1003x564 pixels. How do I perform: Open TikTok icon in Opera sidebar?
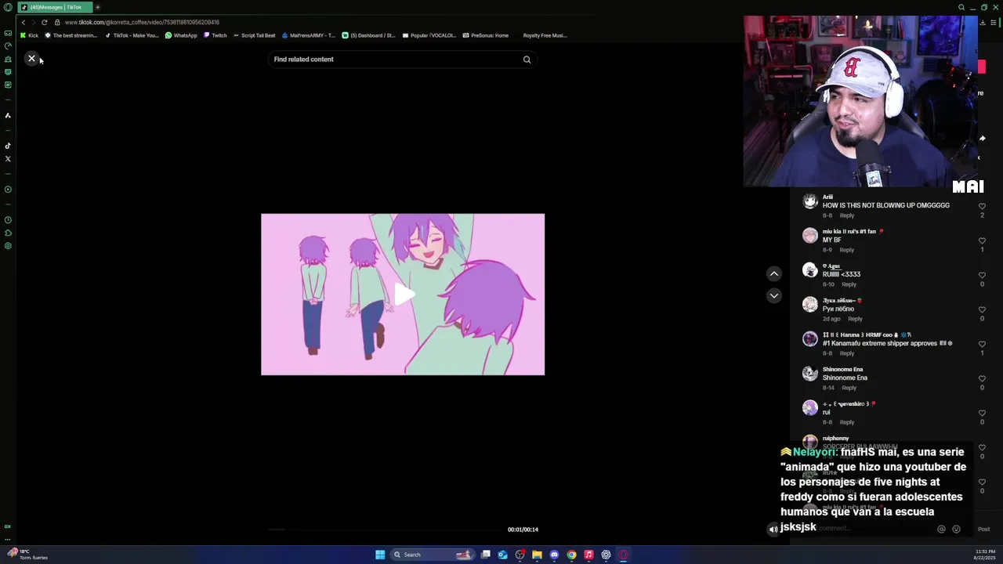tap(8, 146)
